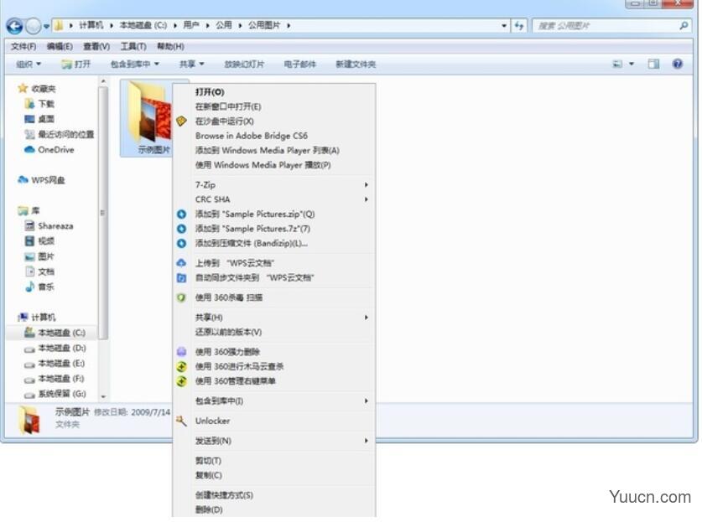This screenshot has height=522, width=702.
Task: Choose Browse in Adobe Bridge CS6
Action: 274,136
